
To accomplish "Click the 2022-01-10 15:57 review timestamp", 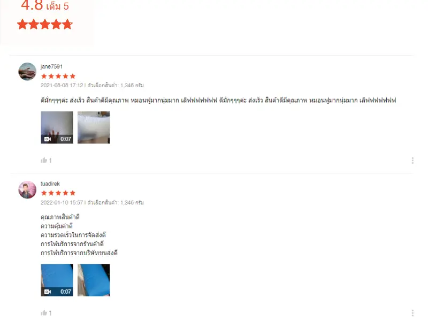I will pos(62,203).
